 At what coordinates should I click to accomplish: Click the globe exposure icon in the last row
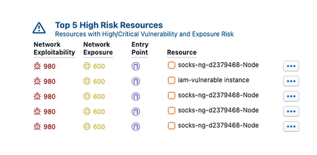click(87, 127)
